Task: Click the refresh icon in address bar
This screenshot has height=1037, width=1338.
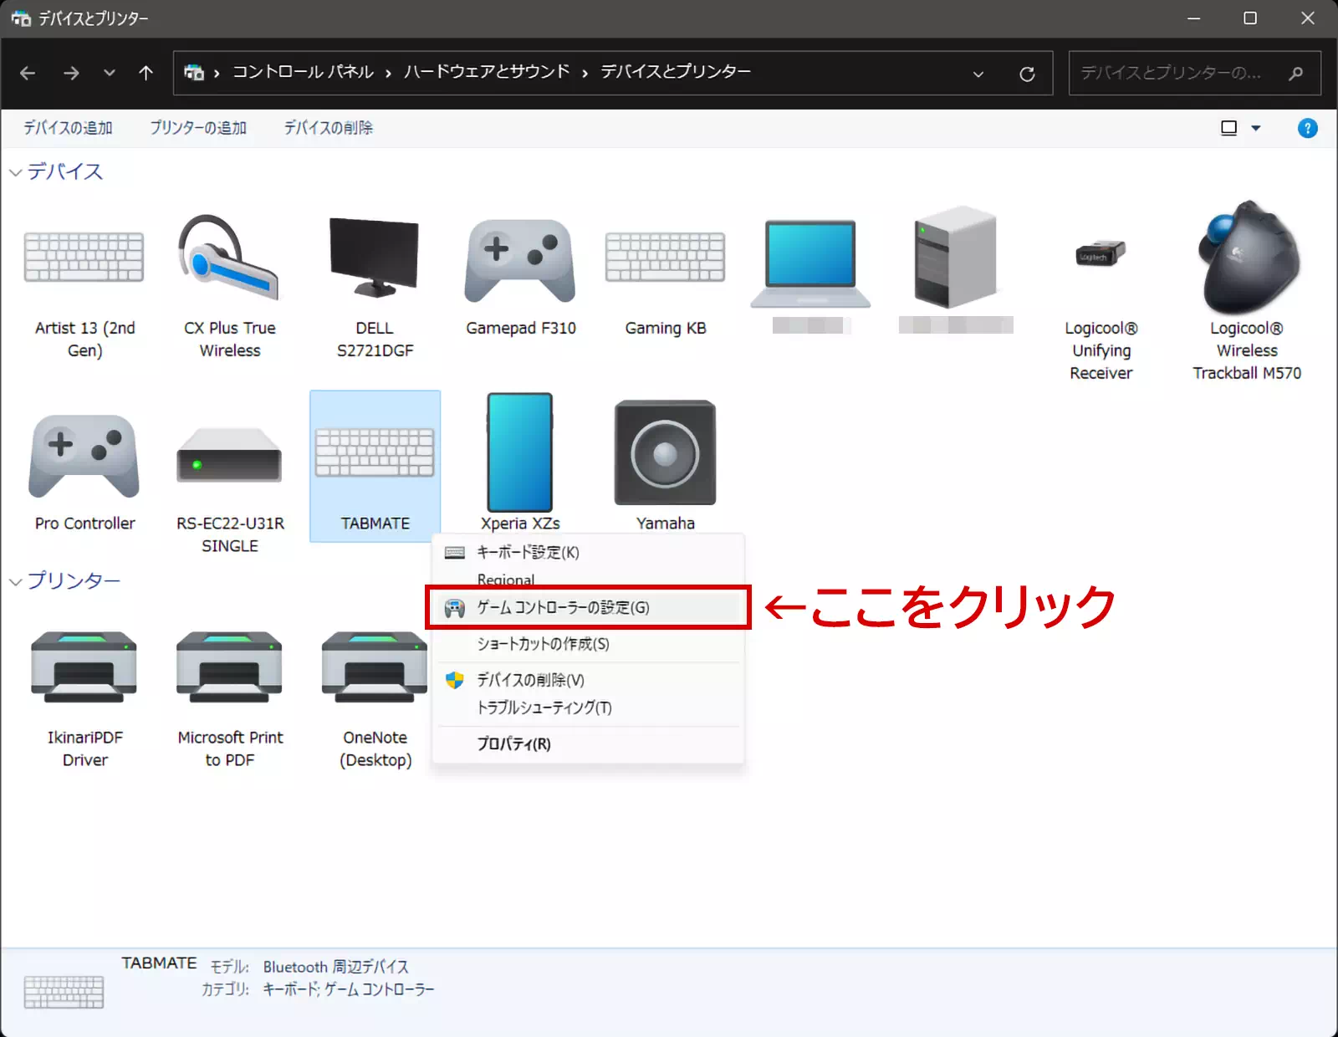Action: [x=1027, y=74]
